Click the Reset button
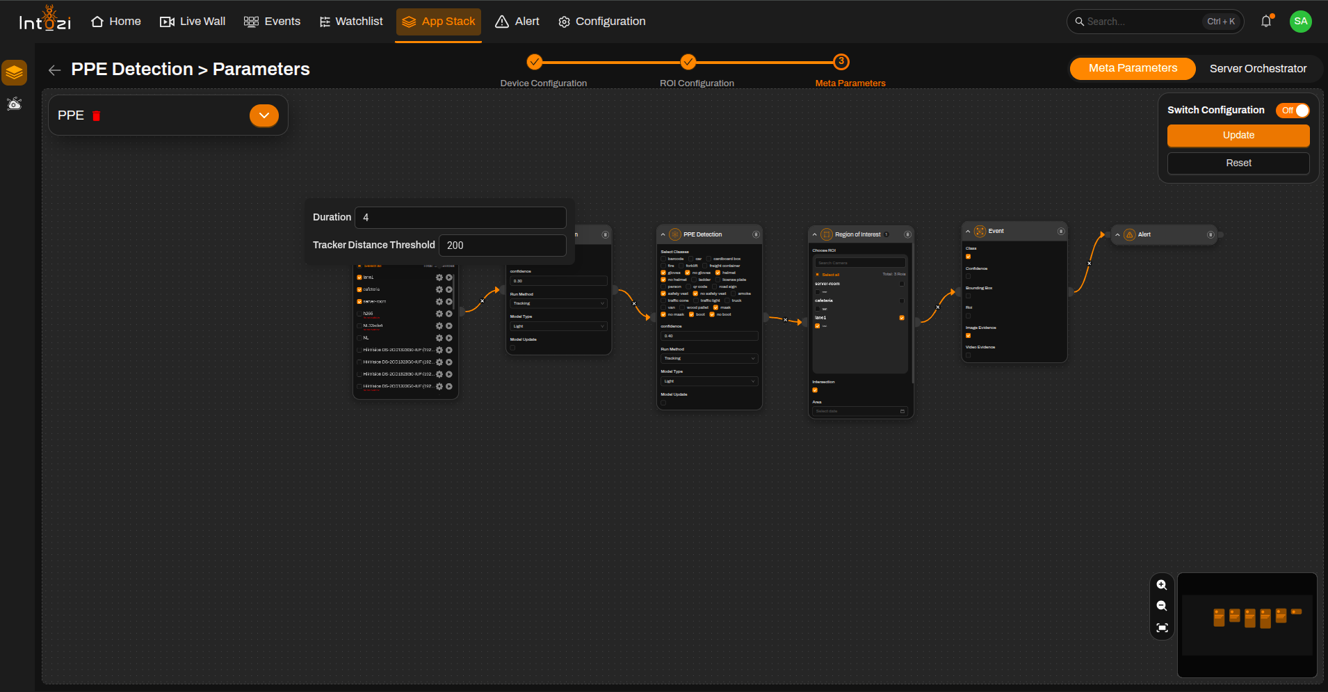 (x=1238, y=163)
